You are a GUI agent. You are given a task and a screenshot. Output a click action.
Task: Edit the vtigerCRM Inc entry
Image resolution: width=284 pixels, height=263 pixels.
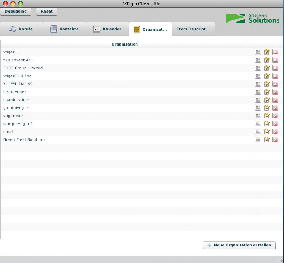(x=267, y=76)
